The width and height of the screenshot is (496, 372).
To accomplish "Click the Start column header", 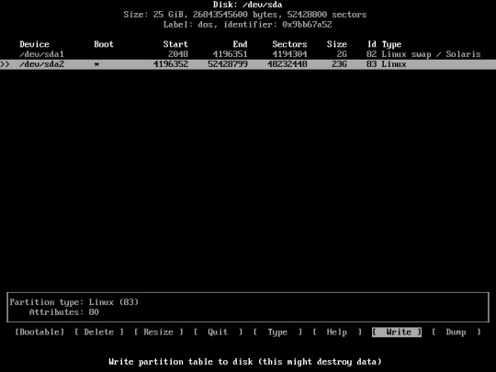I will tap(175, 44).
